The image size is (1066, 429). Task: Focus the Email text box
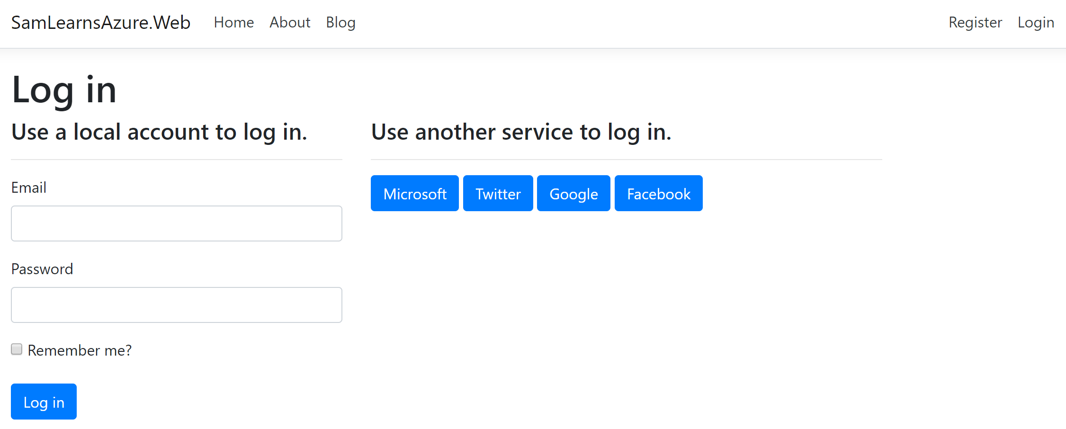point(176,223)
